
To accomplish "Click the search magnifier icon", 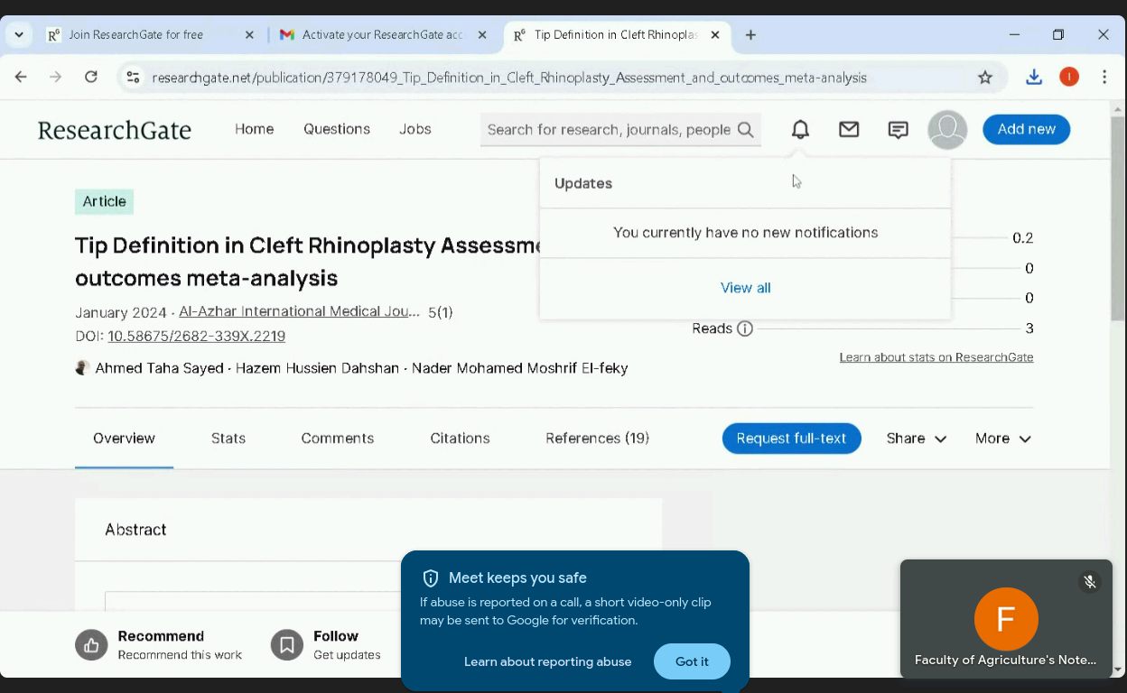I will point(746,130).
